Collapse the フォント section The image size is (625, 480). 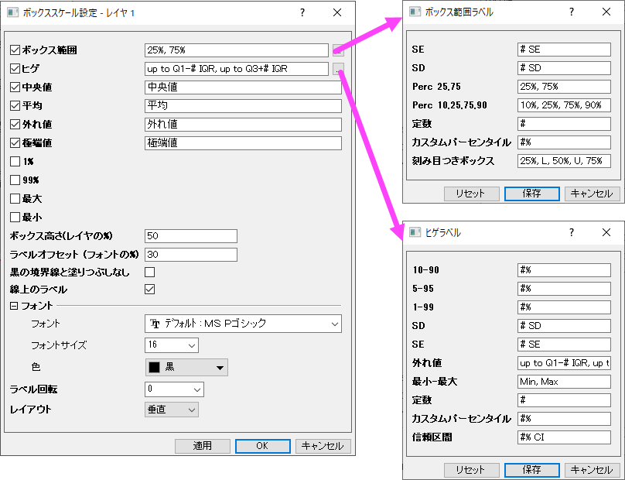14,306
